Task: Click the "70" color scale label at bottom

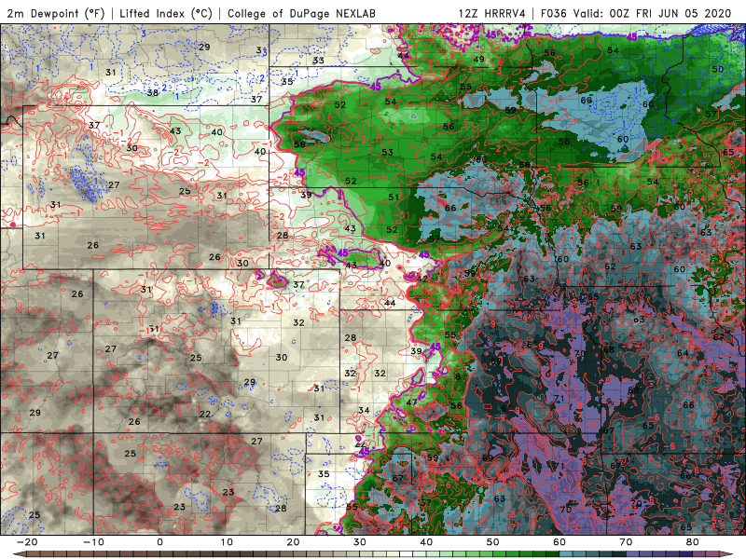Action: (626, 542)
